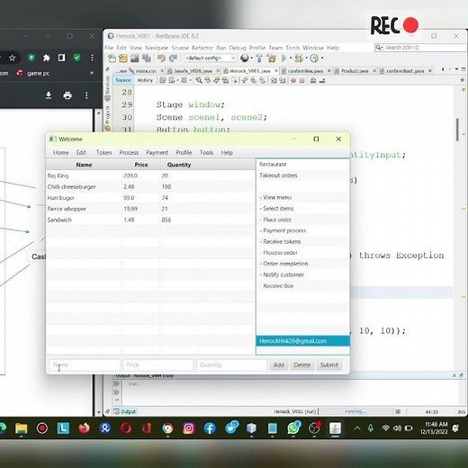Click the globe browser icon in NetBeans toolbar
Viewport: 468px width, 468px height.
tap(245, 58)
